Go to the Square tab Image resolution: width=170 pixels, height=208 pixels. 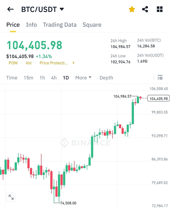(x=92, y=25)
